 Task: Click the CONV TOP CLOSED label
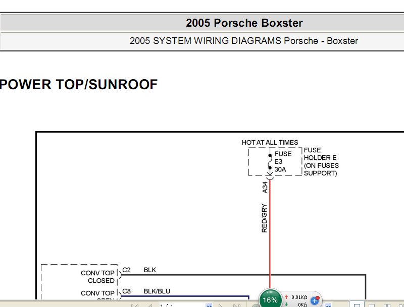coord(97,277)
